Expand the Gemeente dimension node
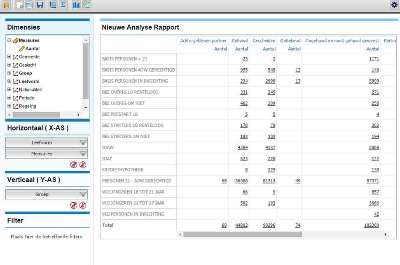This screenshot has height=265, width=400. click(9, 57)
